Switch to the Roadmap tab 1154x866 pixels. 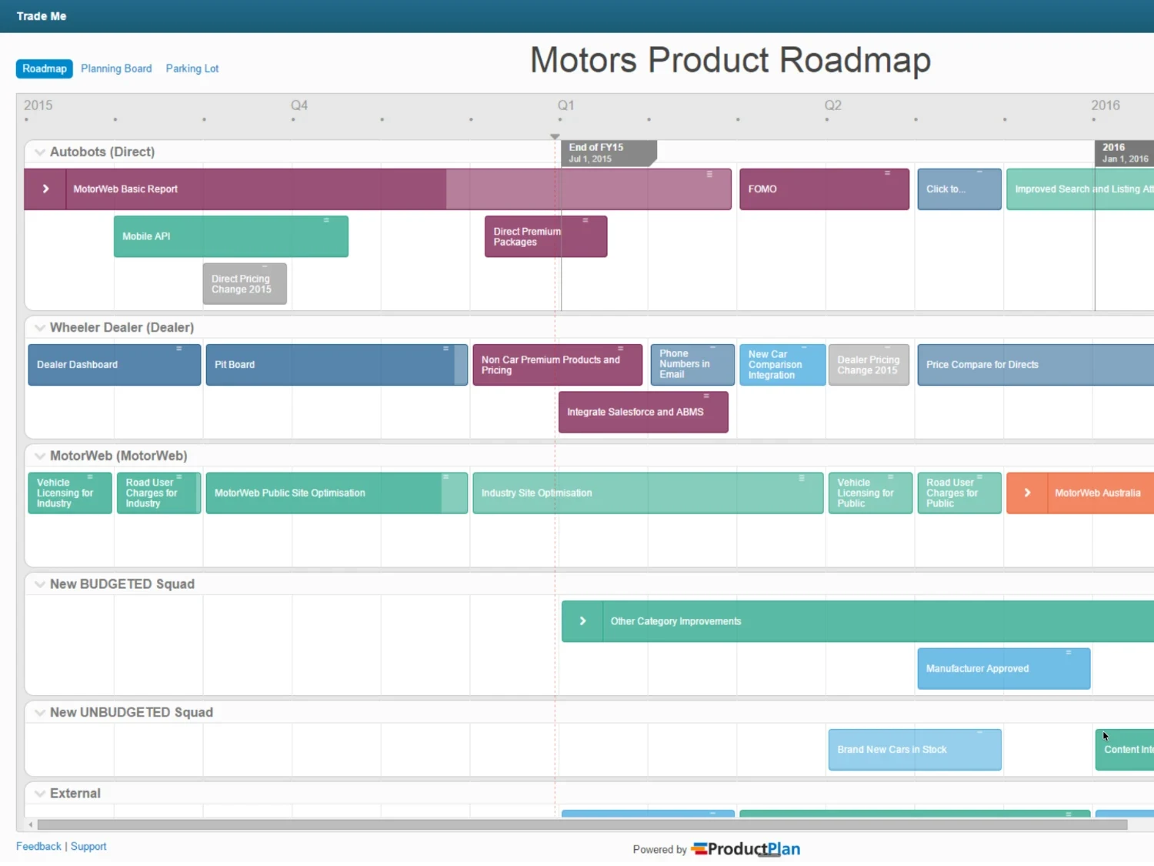click(45, 69)
